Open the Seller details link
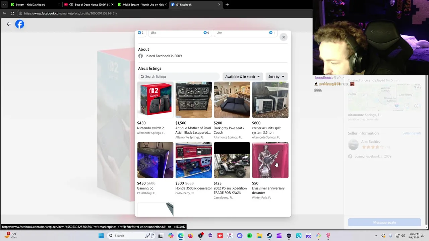Image resolution: width=429 pixels, height=241 pixels. coord(412,133)
